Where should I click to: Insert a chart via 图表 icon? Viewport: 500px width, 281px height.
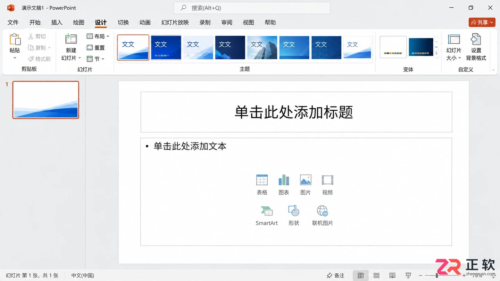click(x=284, y=185)
